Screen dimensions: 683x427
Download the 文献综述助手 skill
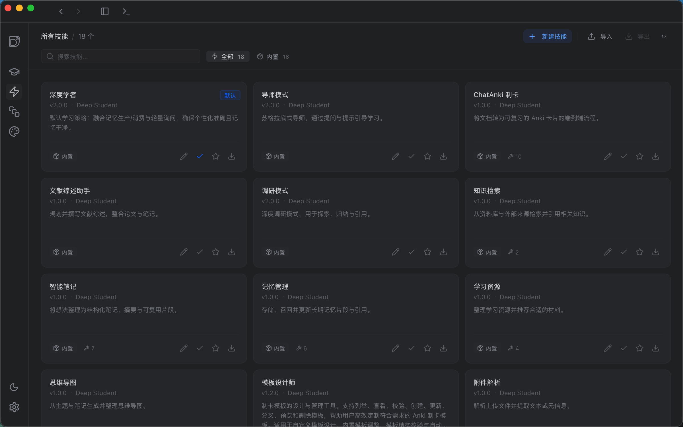pyautogui.click(x=232, y=252)
